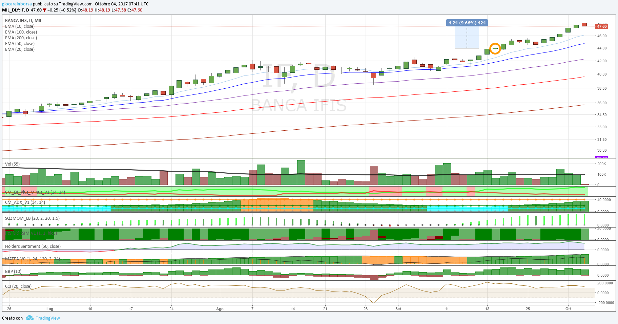Click the 18 date label on time axis
This screenshot has height=324, width=618.
487,309
